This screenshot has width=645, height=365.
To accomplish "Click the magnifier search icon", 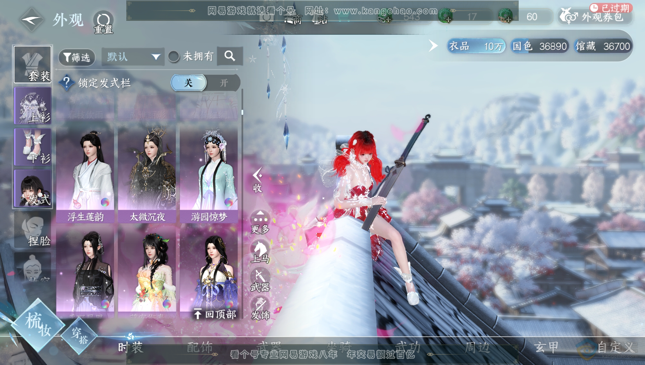I will pyautogui.click(x=230, y=56).
